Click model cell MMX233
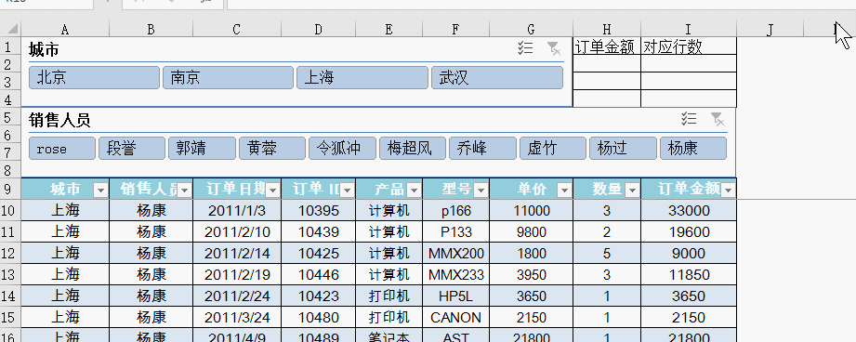This screenshot has height=342, width=856. 455,274
